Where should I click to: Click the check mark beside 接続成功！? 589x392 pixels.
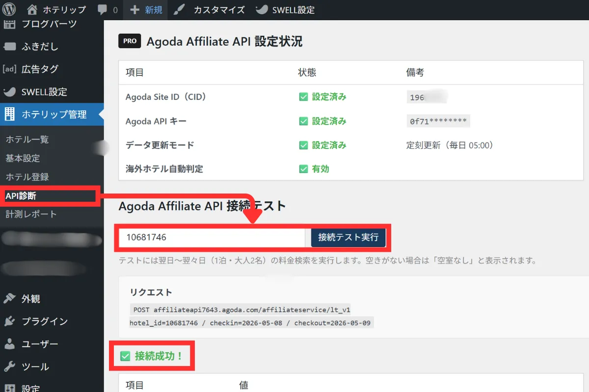pos(125,356)
